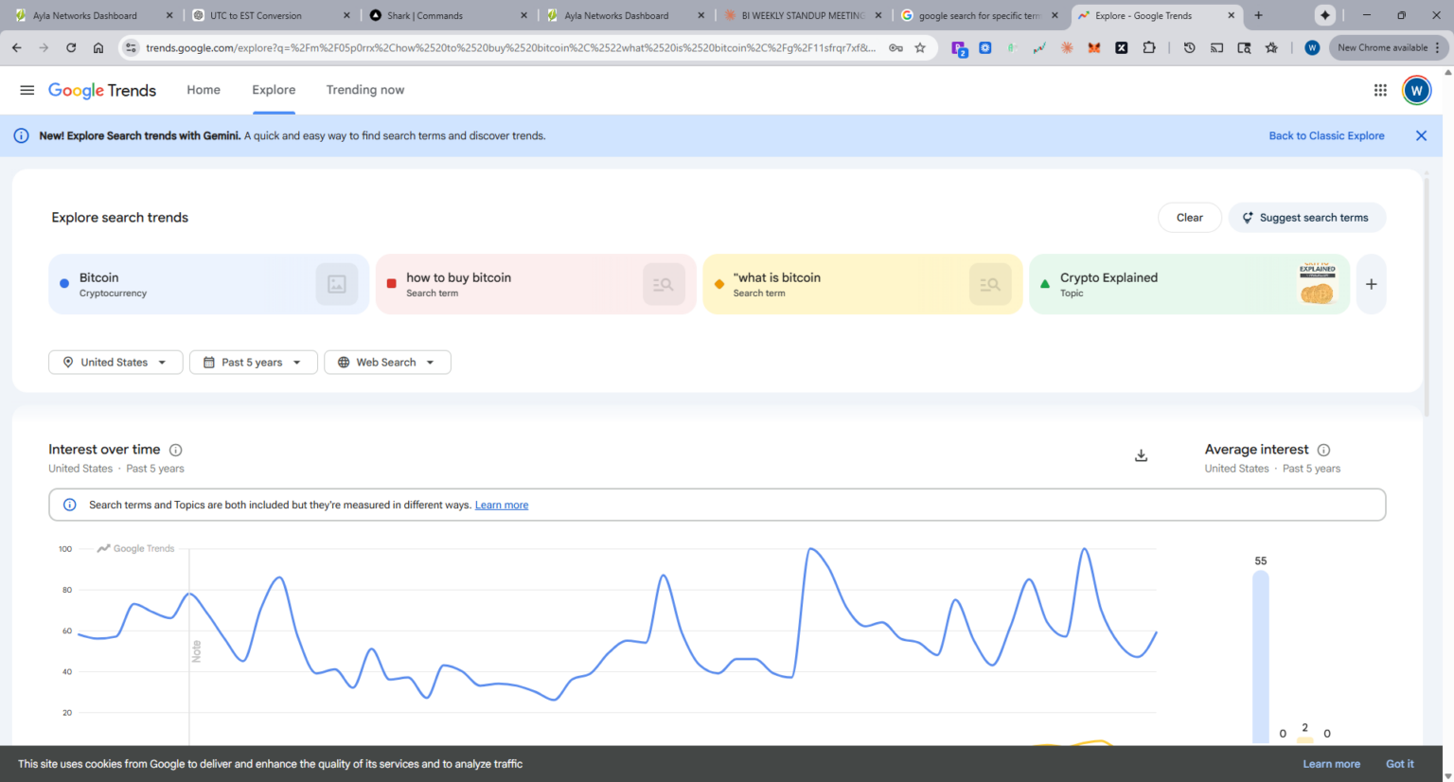The width and height of the screenshot is (1454, 782).
Task: Switch to the Shark | Commands tab
Action: (448, 15)
